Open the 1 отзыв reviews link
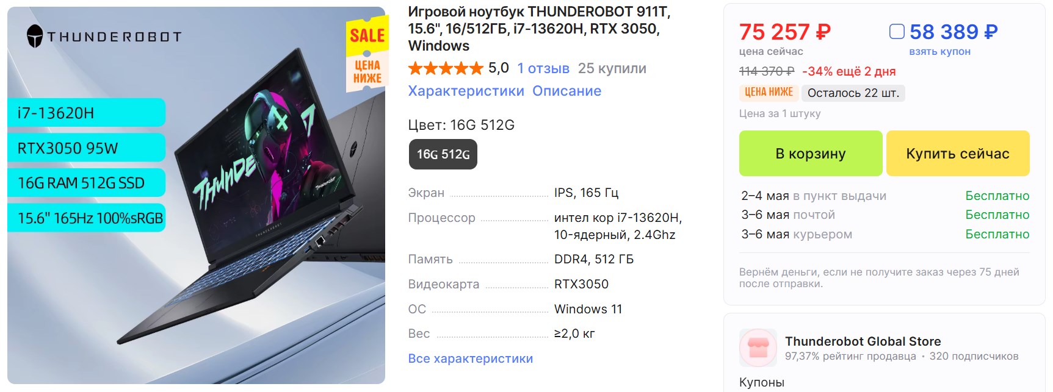The height and width of the screenshot is (392, 1053). point(543,68)
